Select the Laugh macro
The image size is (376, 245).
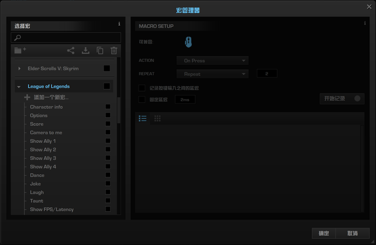click(37, 193)
